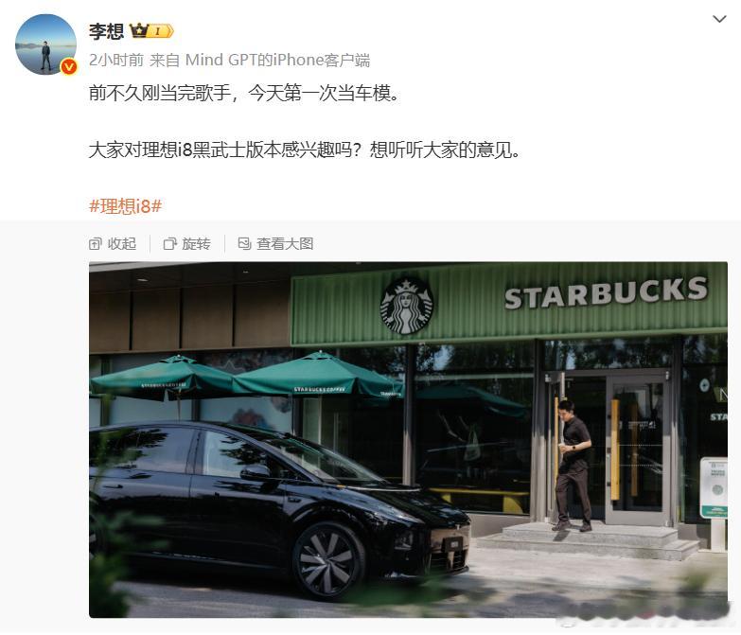Click the STARBUCKS sign lettering in image
The height and width of the screenshot is (635, 741).
point(606,293)
